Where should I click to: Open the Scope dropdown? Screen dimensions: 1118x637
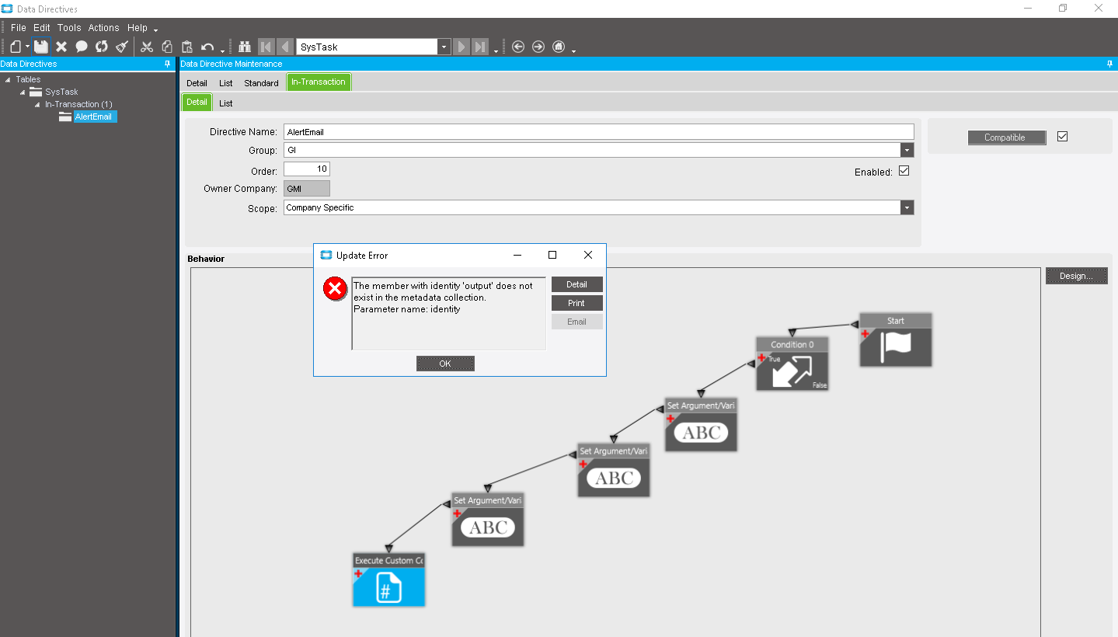tap(907, 207)
